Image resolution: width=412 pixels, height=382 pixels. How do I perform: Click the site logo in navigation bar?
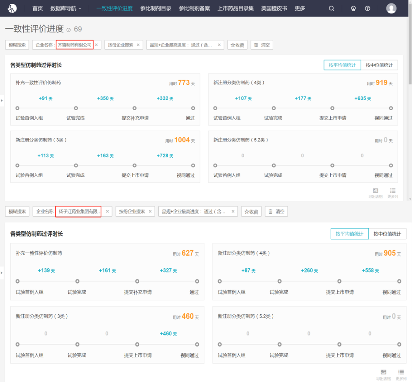[12, 8]
